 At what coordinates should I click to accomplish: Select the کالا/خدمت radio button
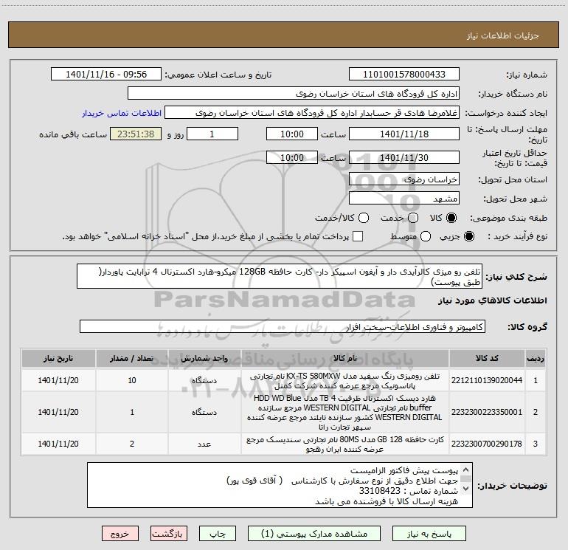(x=364, y=218)
